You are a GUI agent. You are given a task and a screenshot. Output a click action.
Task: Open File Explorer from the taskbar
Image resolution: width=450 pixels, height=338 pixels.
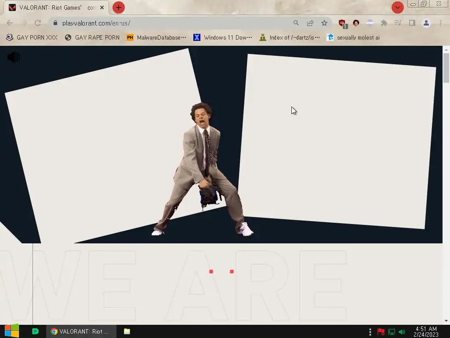click(x=127, y=331)
